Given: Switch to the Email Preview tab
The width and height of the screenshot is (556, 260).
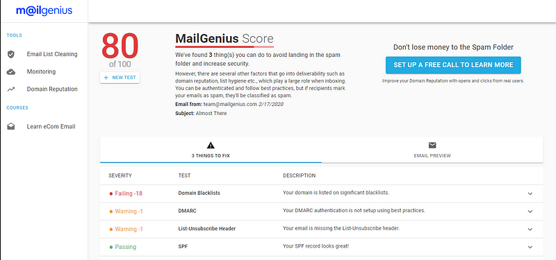Looking at the screenshot, I should [x=432, y=150].
